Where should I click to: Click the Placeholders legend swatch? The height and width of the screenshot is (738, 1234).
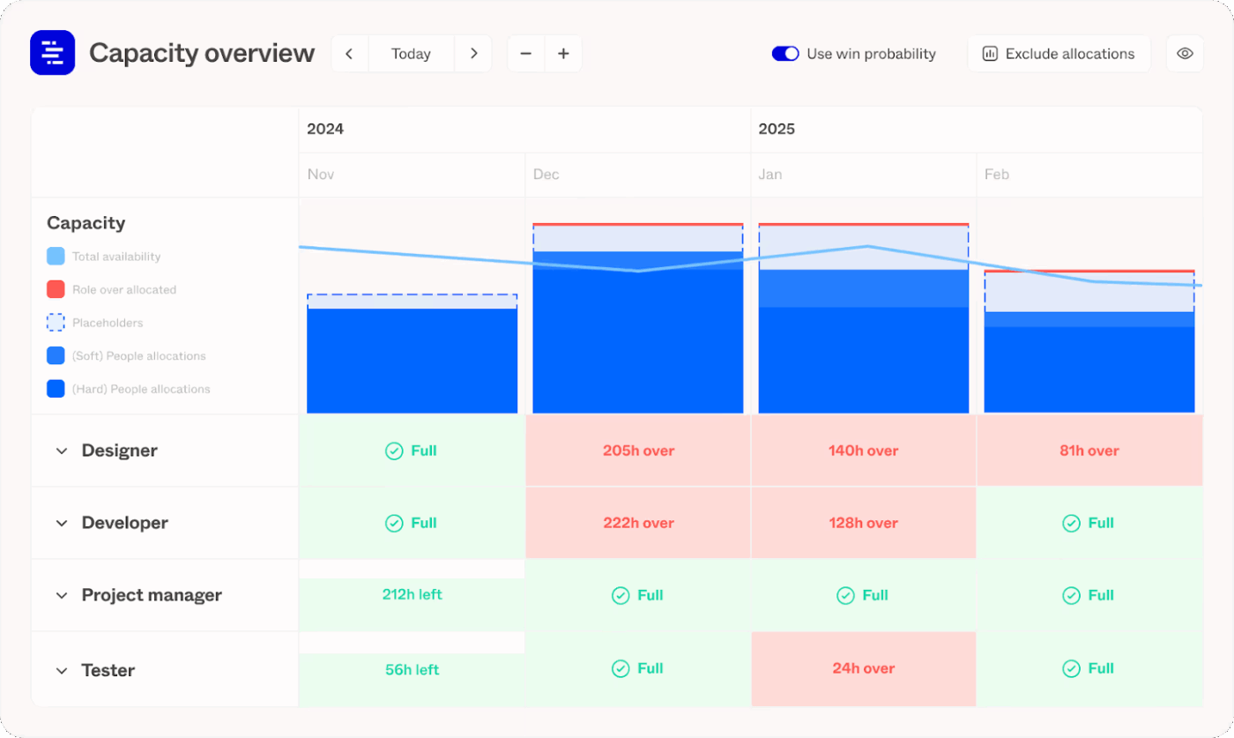coord(55,322)
